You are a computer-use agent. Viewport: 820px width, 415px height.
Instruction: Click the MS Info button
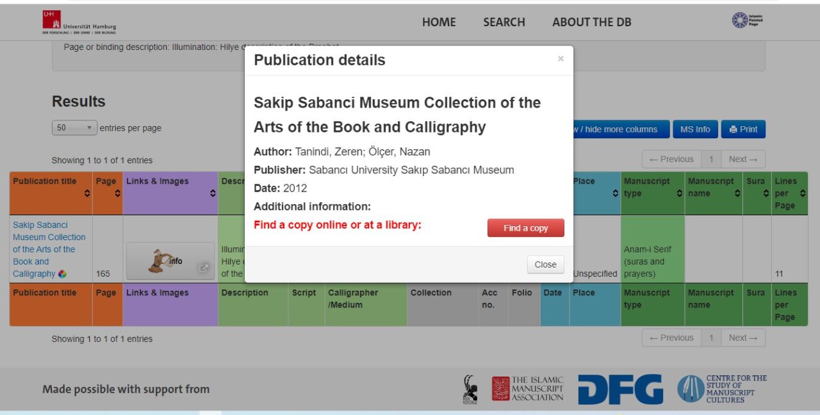695,129
